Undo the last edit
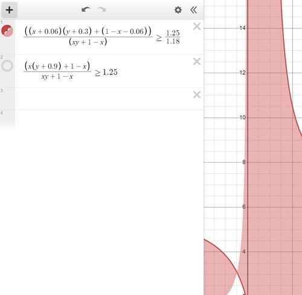Image resolution: width=302 pixels, height=295 pixels. 86,10
